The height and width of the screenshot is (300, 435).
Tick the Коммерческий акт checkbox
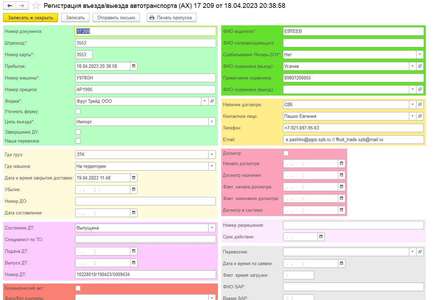(78, 288)
